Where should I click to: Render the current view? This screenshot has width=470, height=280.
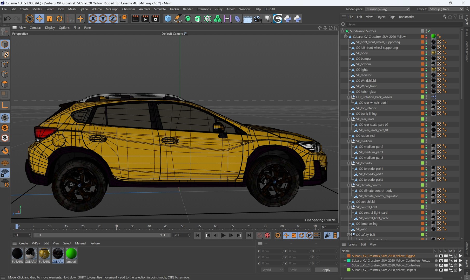pyautogui.click(x=135, y=19)
